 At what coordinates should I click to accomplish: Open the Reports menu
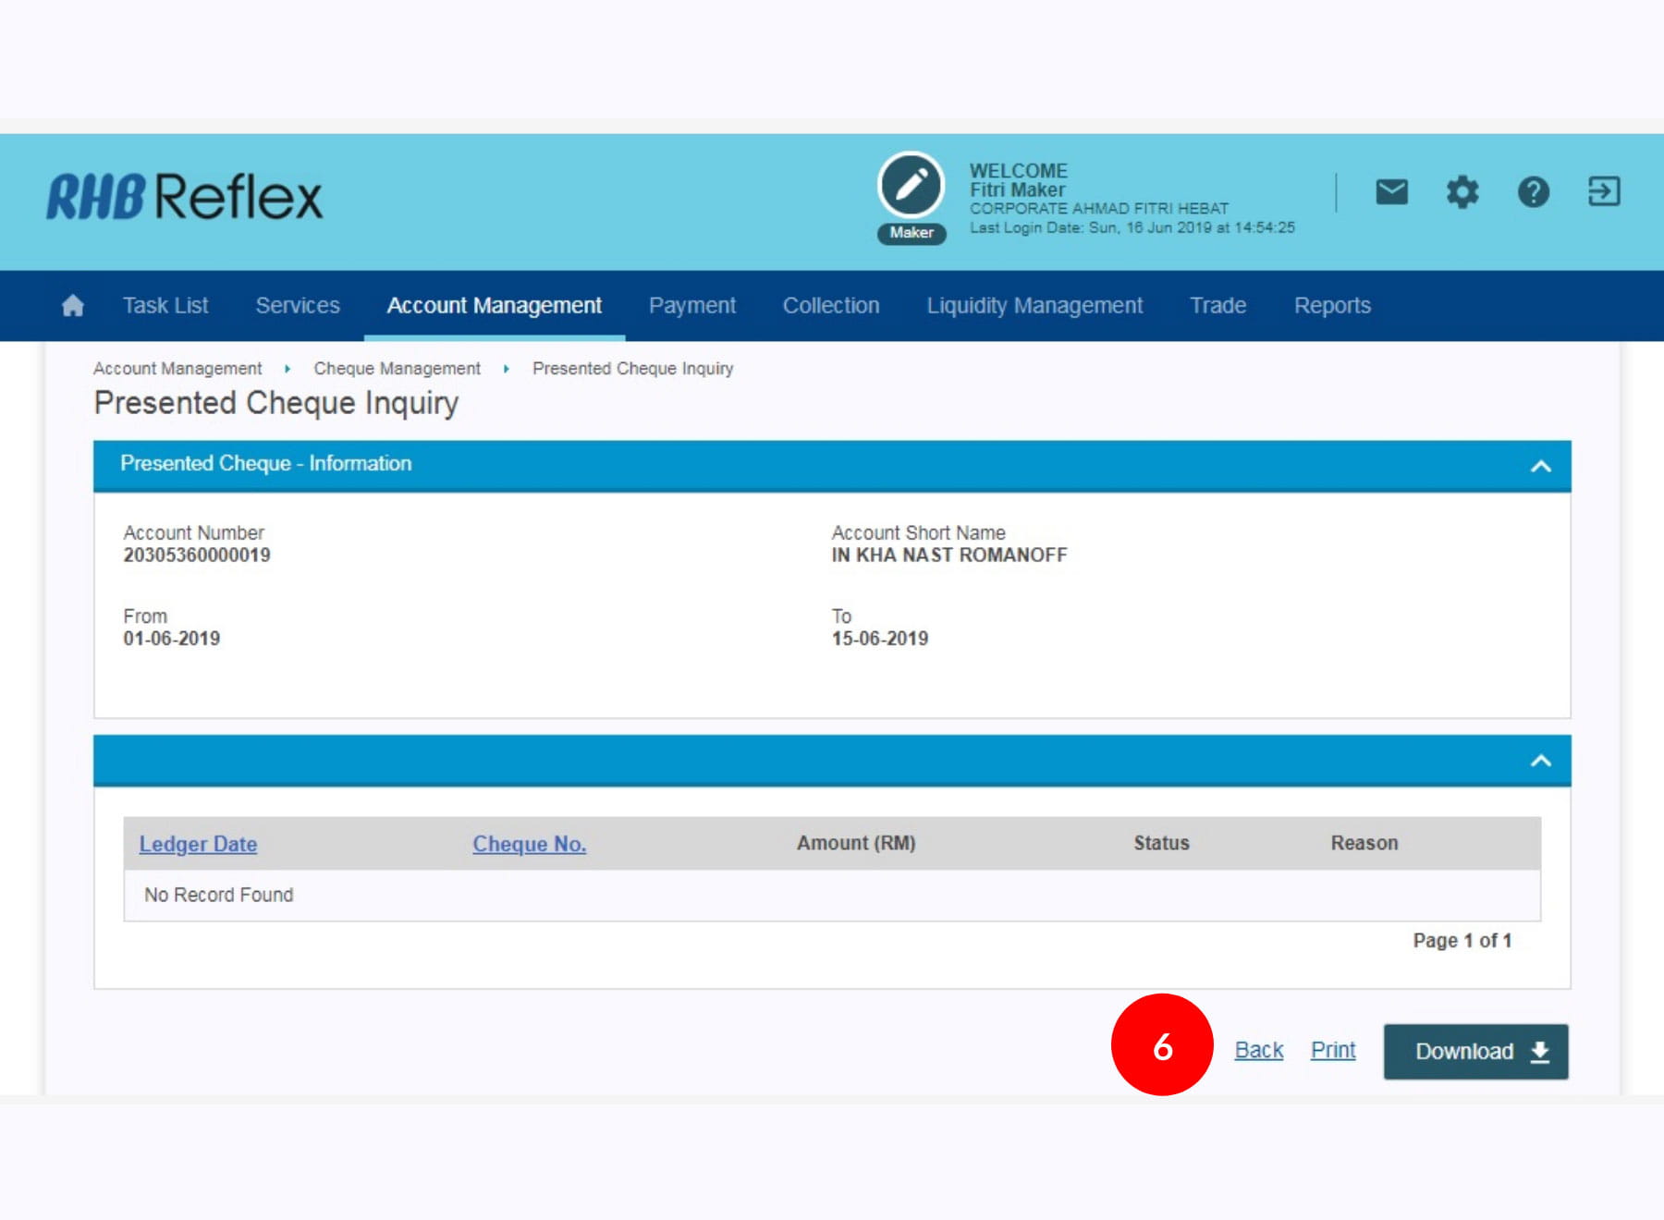tap(1332, 306)
